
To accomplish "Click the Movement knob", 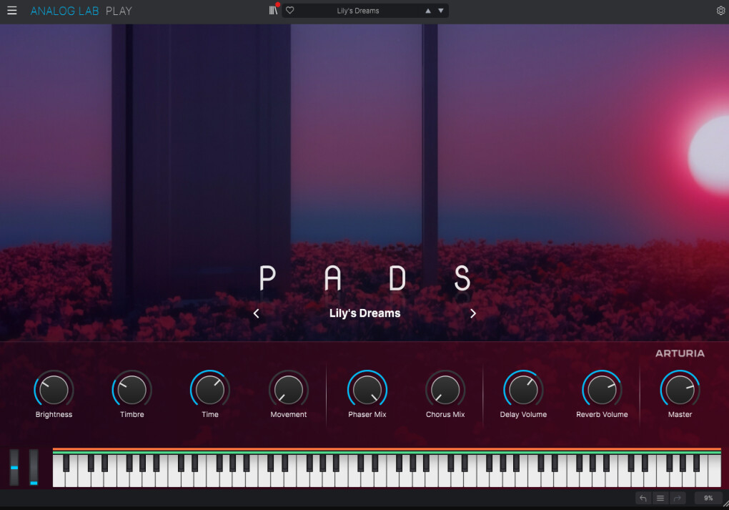I will tap(289, 390).
